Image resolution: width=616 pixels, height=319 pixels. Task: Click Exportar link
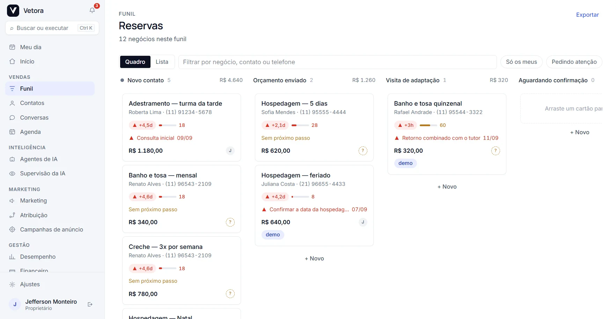(587, 15)
